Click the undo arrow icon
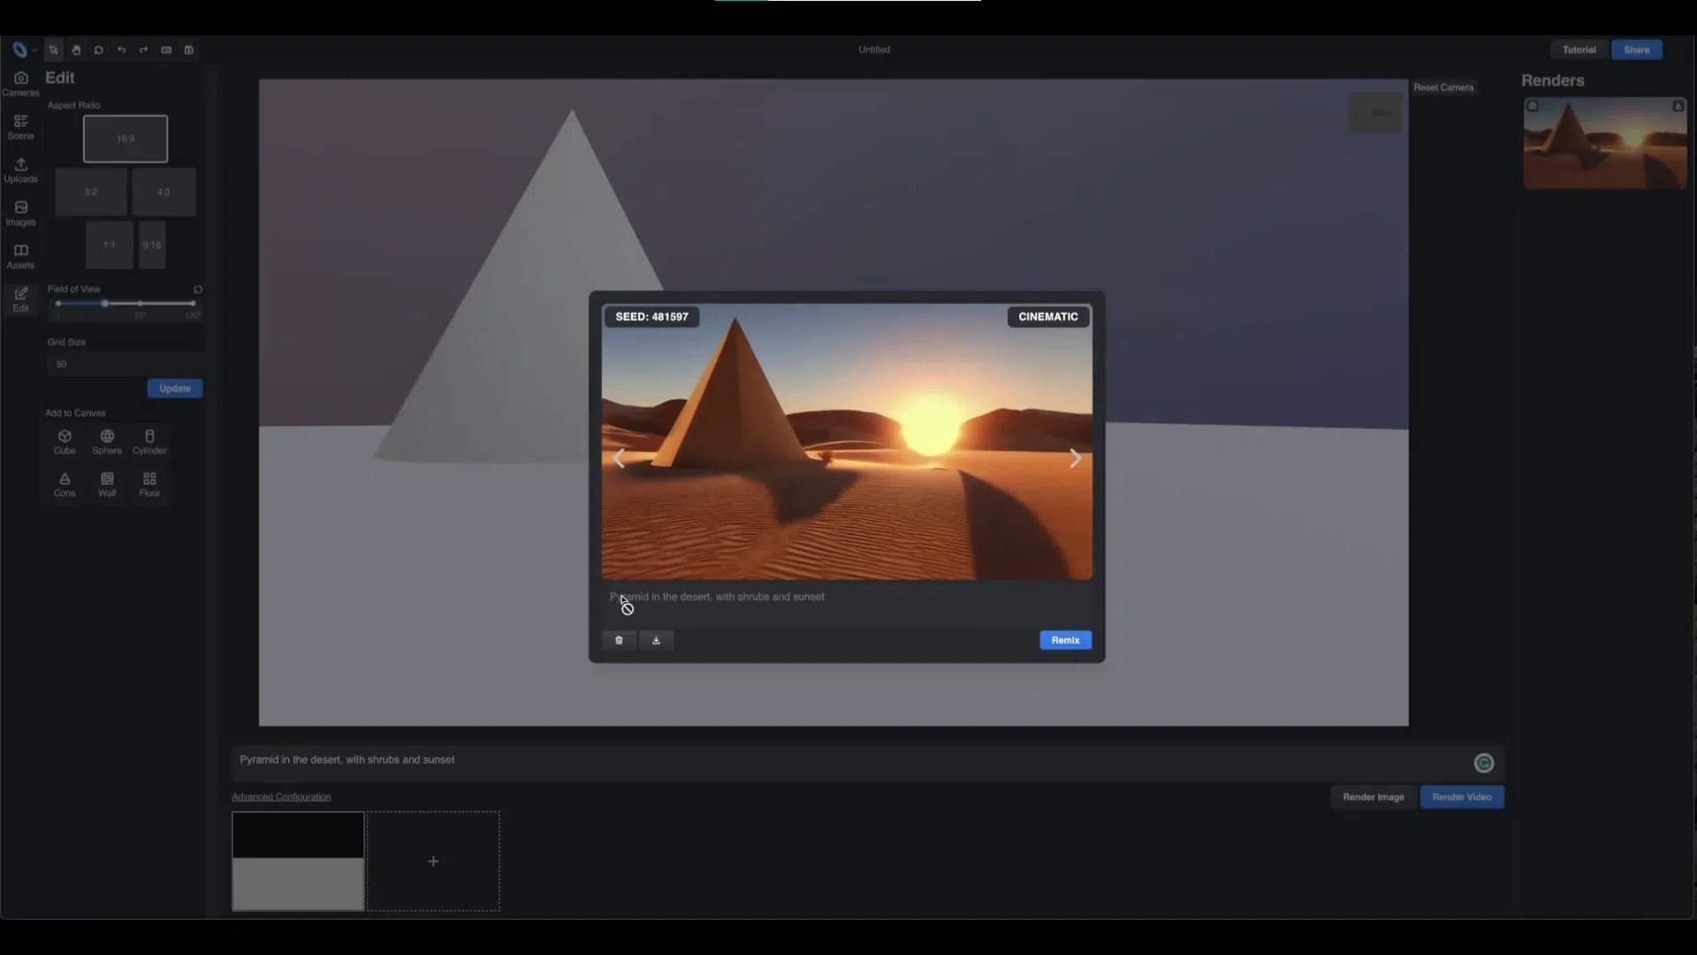The image size is (1697, 955). [121, 50]
